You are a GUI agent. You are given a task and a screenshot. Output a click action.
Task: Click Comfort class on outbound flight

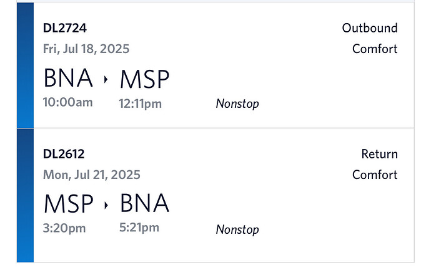375,49
